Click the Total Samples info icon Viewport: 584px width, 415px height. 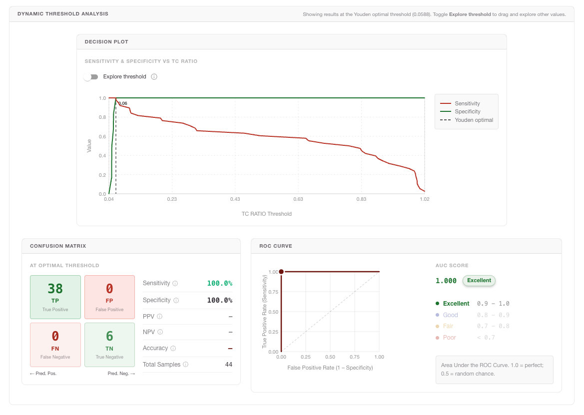pyautogui.click(x=186, y=365)
